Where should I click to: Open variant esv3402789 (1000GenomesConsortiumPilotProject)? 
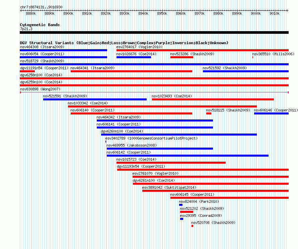point(151,138)
